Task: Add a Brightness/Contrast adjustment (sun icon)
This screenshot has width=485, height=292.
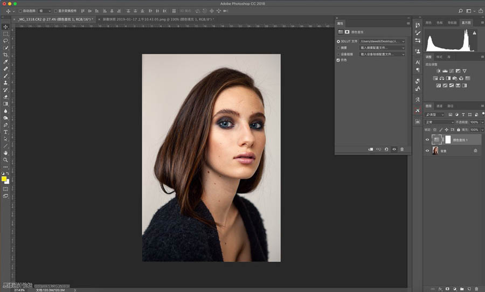Action: (438, 71)
